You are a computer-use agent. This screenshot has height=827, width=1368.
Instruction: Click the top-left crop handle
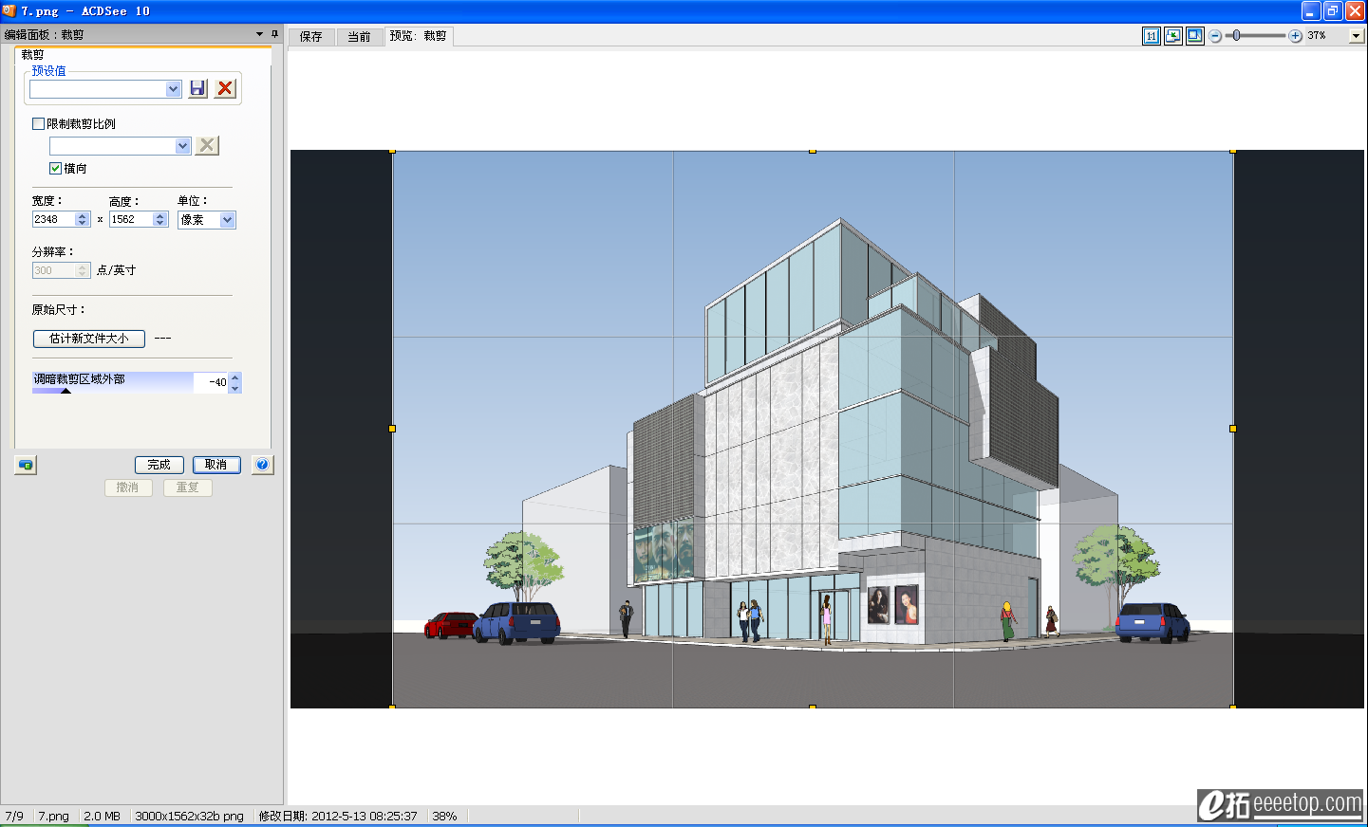click(392, 151)
